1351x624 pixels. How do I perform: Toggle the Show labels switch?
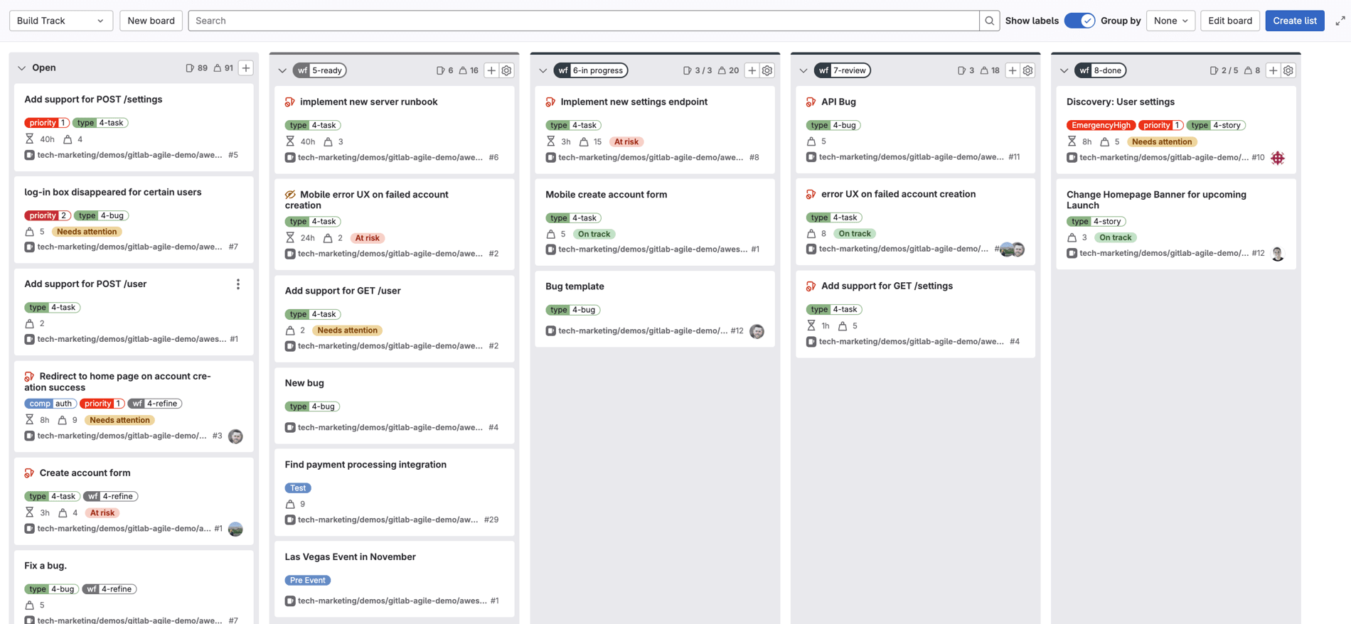(x=1079, y=21)
